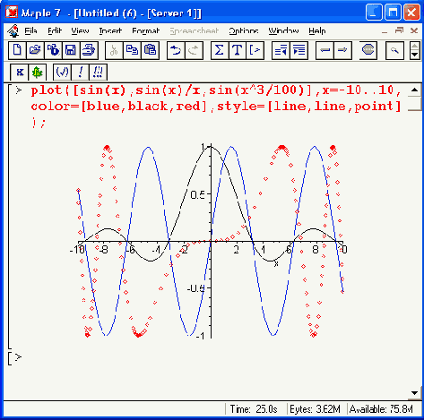Viewport: 424px width, 420px height.
Task: Click the Paste clipboard icon
Action: click(x=150, y=50)
